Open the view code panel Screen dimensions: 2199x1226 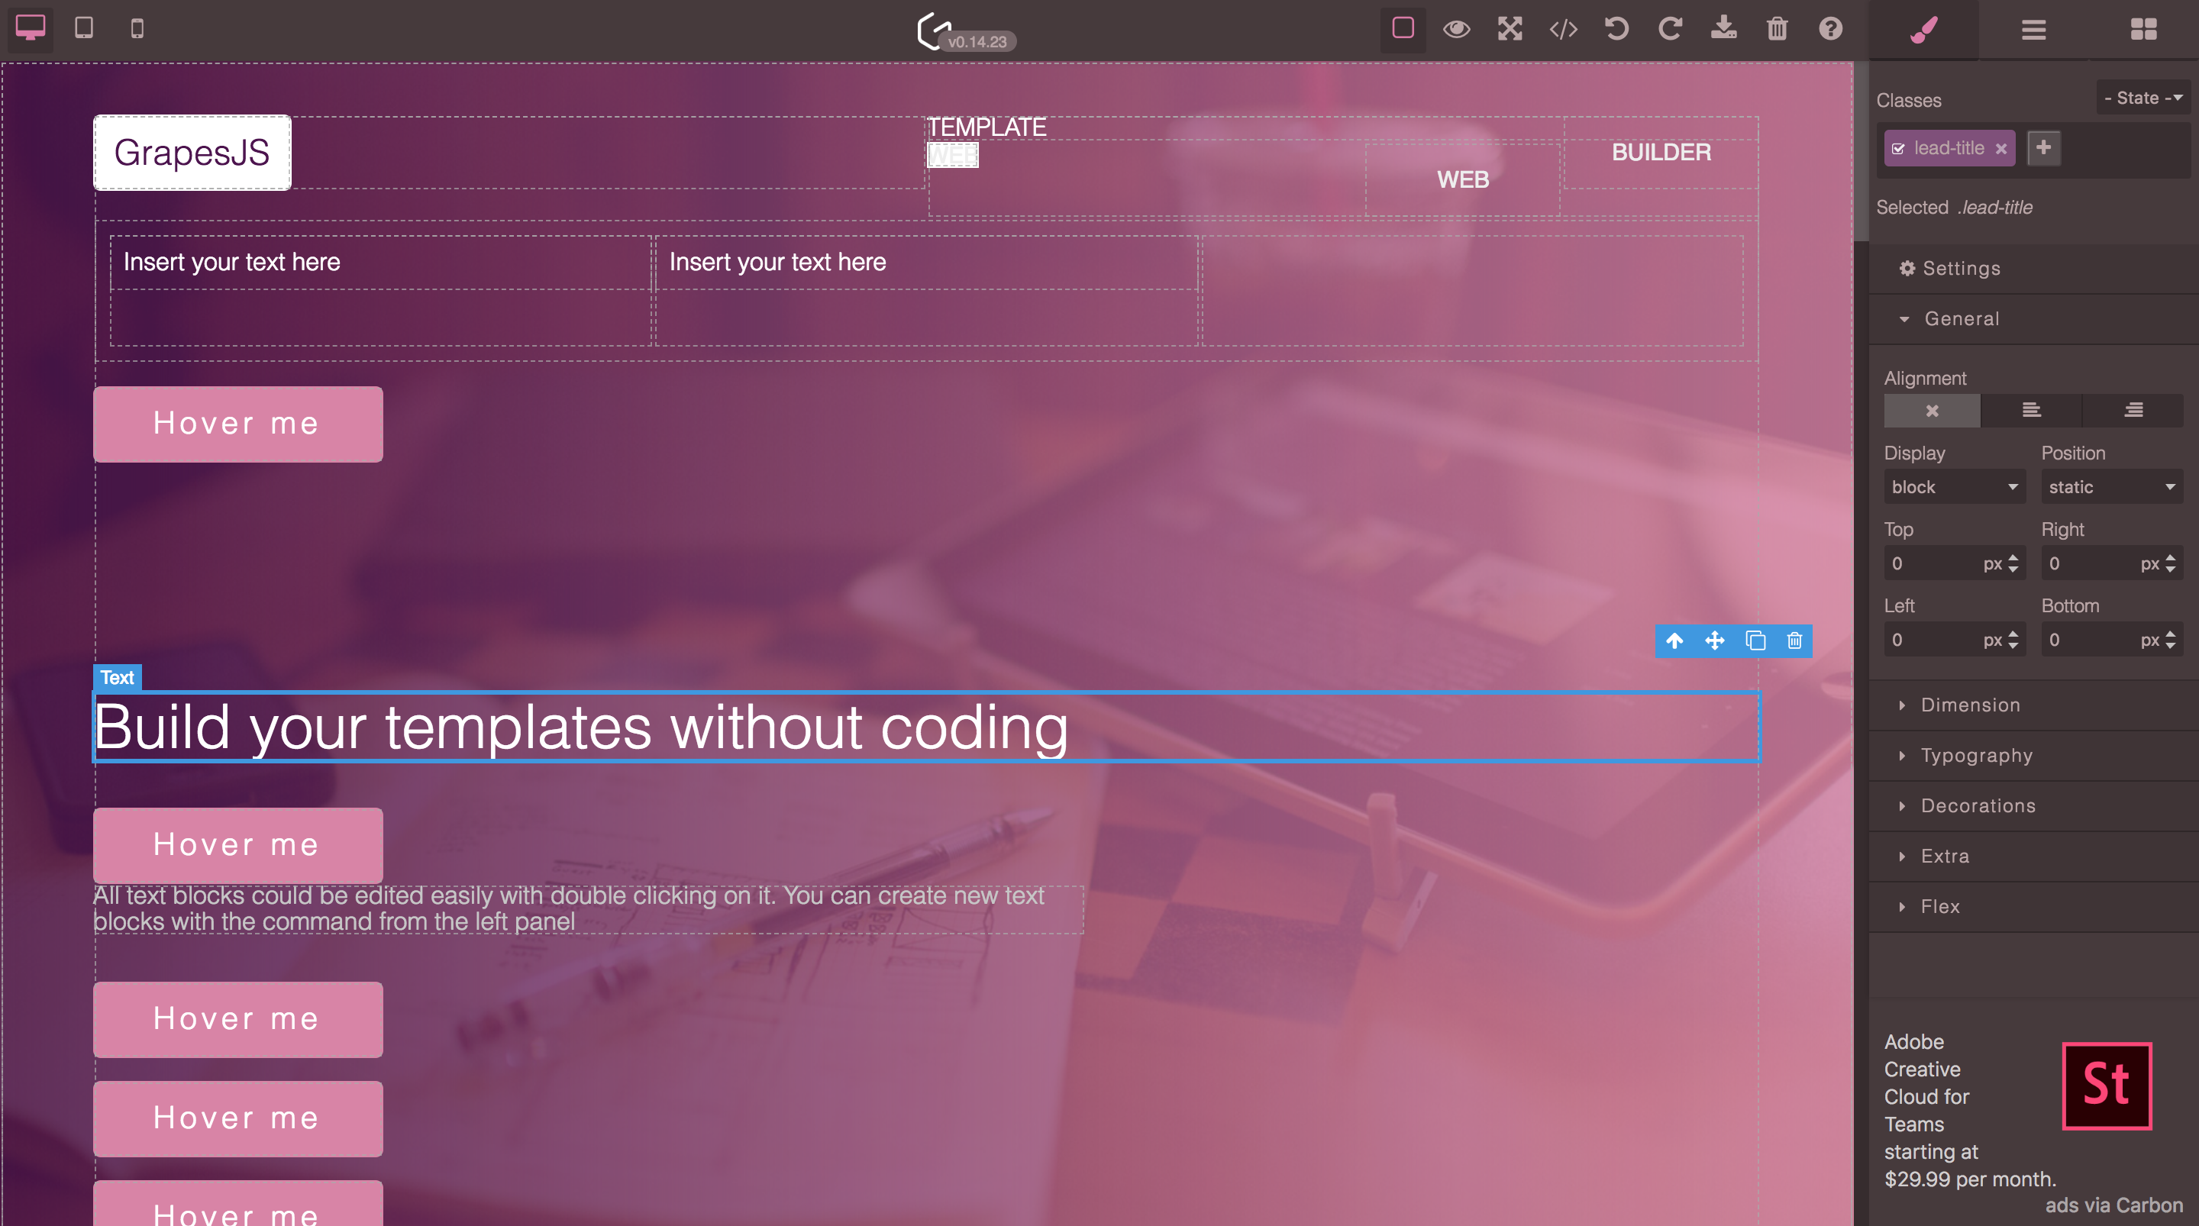1563,29
